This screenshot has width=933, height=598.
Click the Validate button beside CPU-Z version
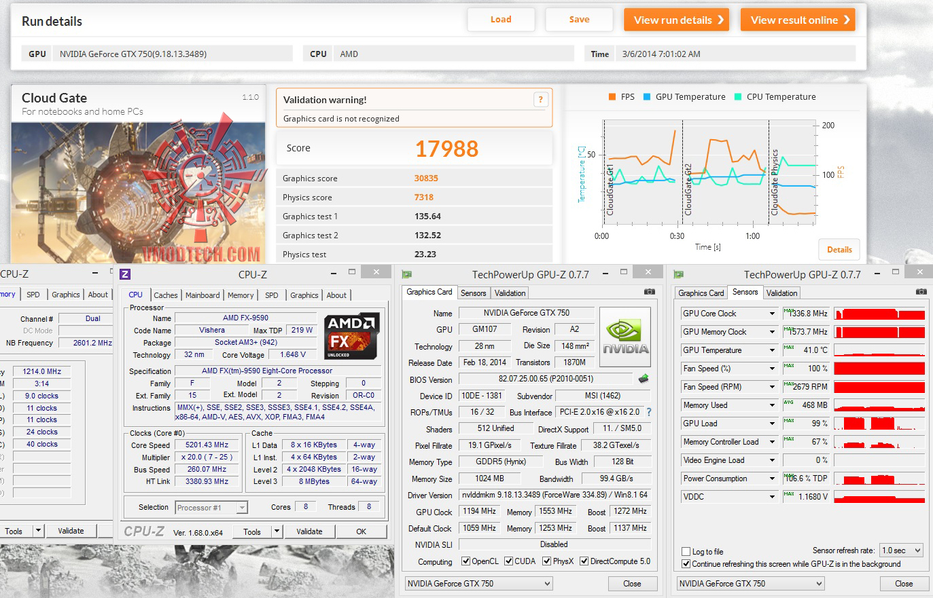(309, 531)
